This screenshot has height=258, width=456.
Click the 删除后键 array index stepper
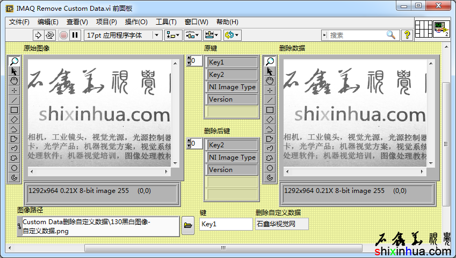[x=189, y=144]
